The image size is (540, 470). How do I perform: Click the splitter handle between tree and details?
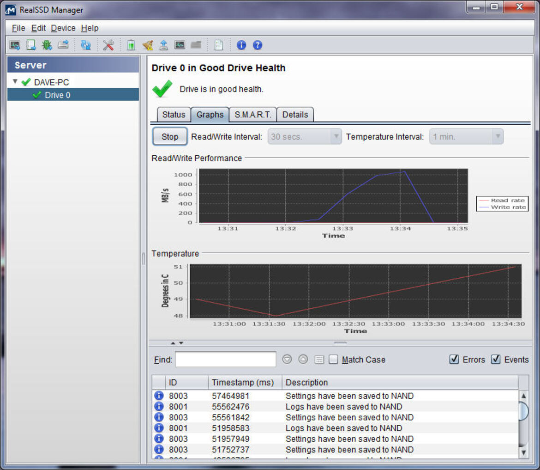pyautogui.click(x=143, y=259)
